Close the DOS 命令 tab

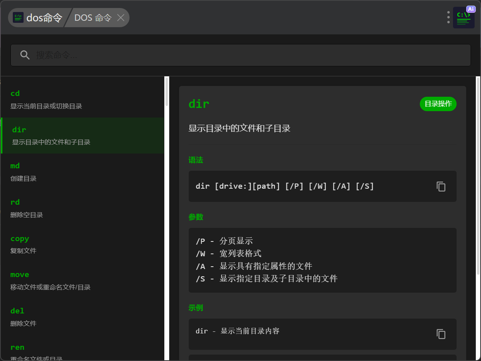pyautogui.click(x=121, y=18)
